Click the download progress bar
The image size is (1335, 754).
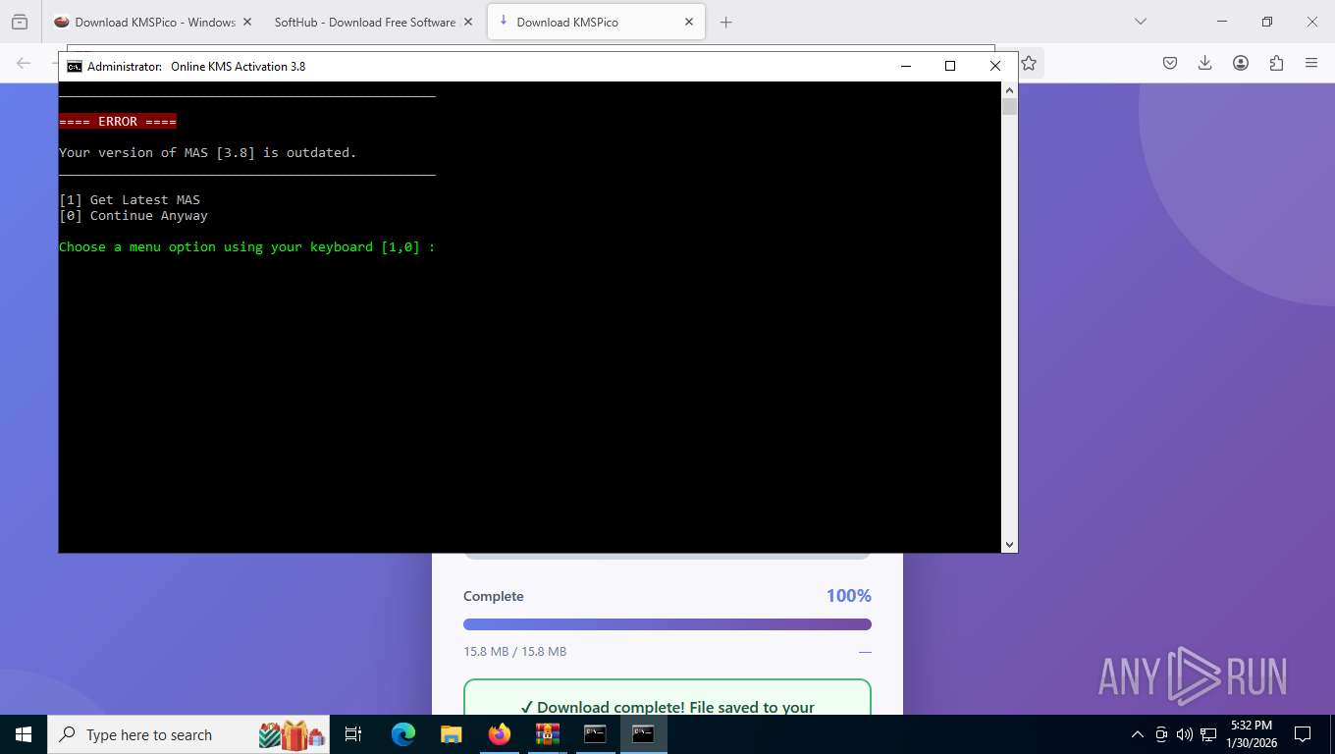(x=667, y=624)
